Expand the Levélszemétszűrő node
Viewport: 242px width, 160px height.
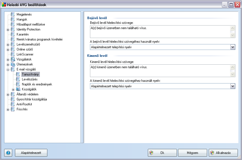[x=8, y=45]
